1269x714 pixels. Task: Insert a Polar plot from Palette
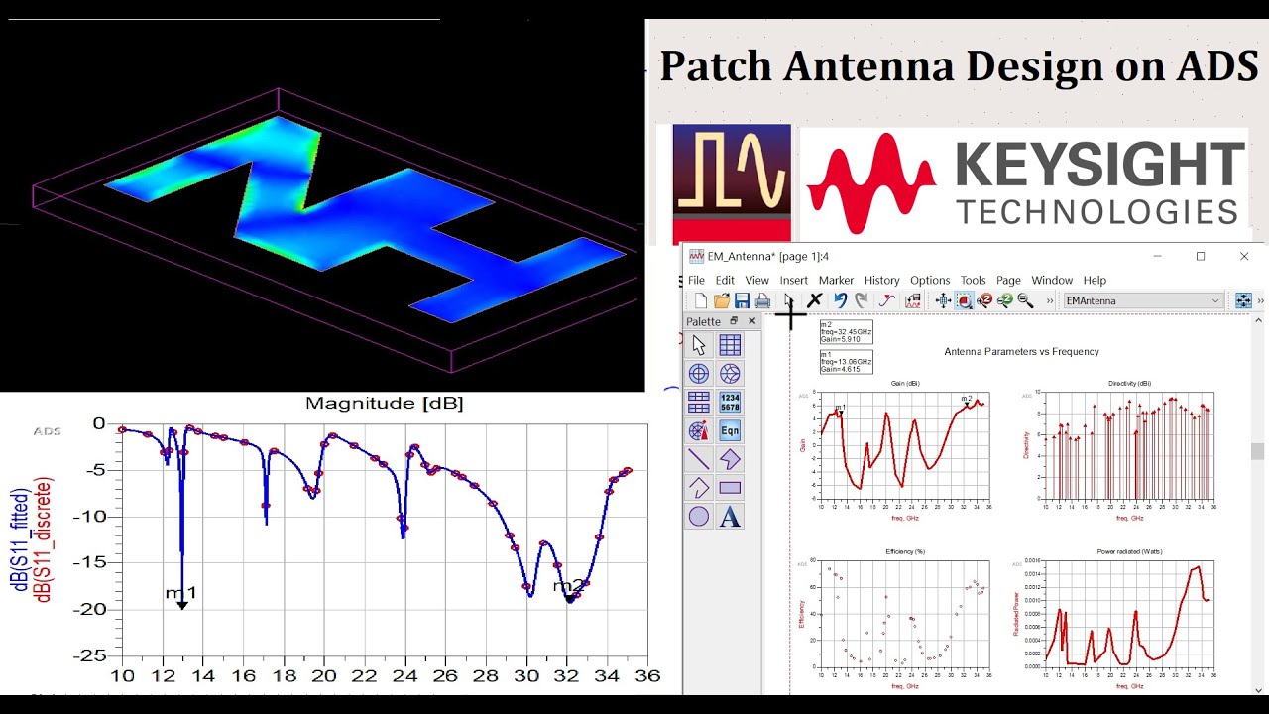pos(699,374)
